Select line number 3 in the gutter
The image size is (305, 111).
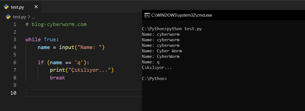(14, 39)
